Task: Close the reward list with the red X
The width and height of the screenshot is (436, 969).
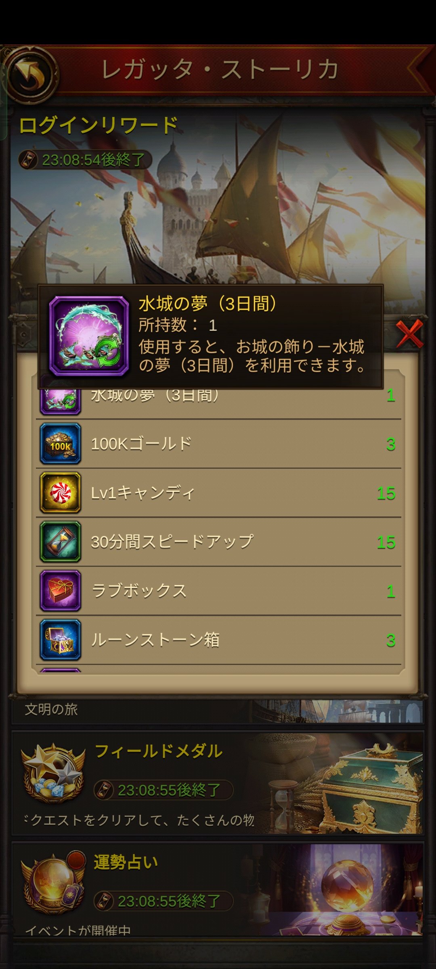Action: pos(409,334)
